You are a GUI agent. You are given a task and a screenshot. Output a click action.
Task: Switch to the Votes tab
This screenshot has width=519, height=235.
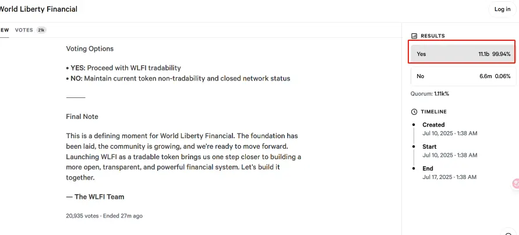24,30
